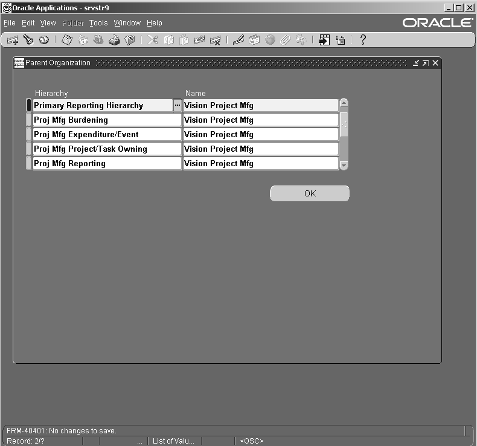Click the Next Step toolbar icon
The image size is (477, 446).
(x=83, y=40)
